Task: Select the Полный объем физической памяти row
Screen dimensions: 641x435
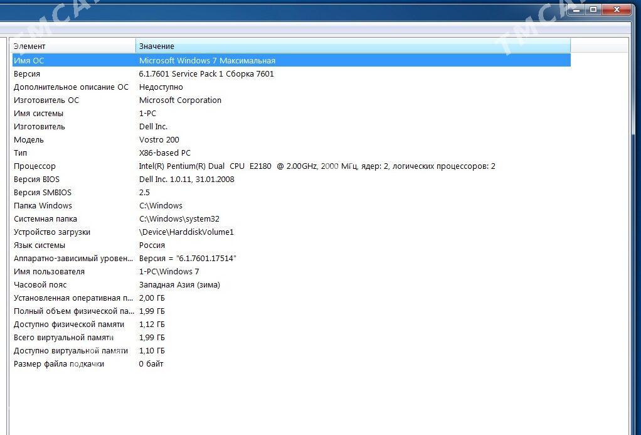Action: pos(292,311)
